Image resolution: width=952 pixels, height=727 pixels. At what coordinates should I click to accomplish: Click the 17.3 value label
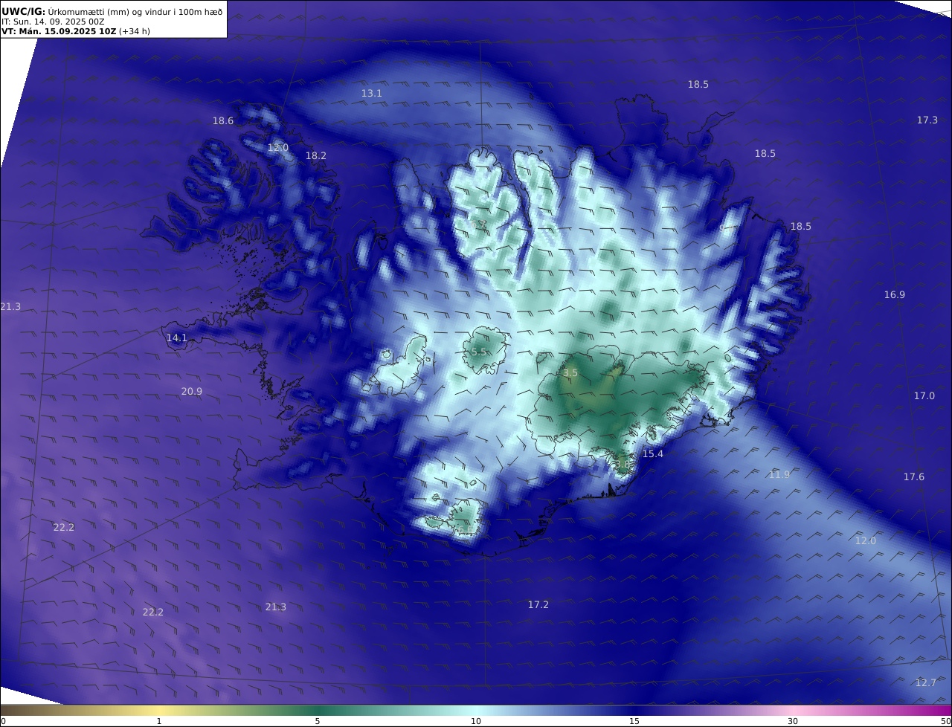[x=927, y=120]
